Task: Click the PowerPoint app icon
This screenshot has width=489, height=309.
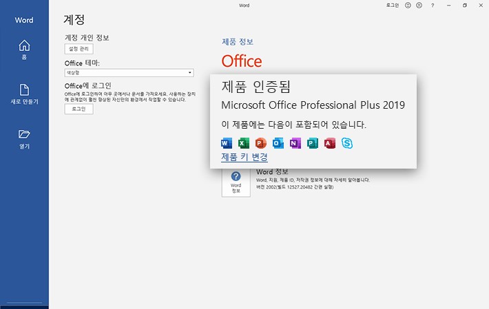Action: tap(261, 143)
